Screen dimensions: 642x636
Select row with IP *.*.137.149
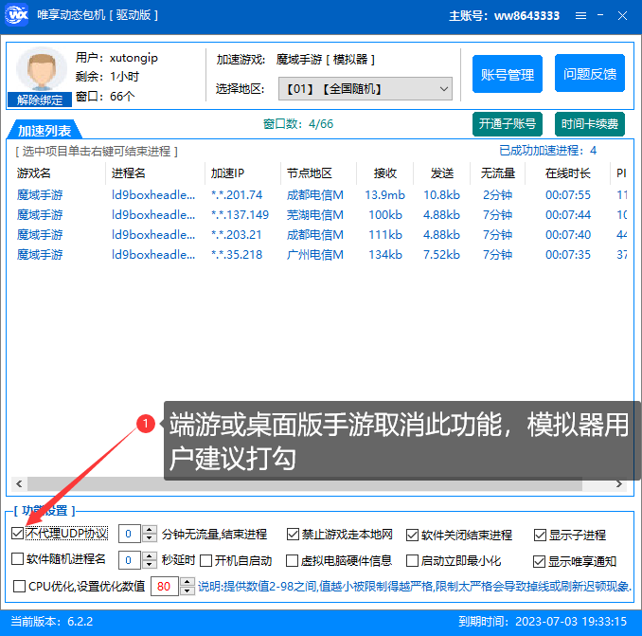point(321,215)
